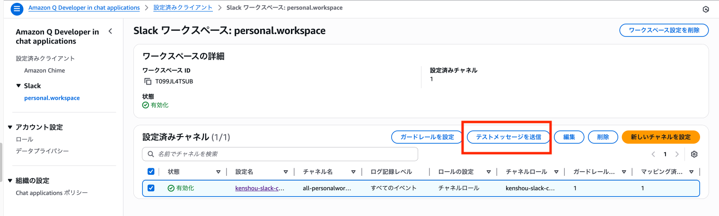Sort by マッピング済 column arrow
Image resolution: width=719 pixels, height=216 pixels.
pyautogui.click(x=692, y=172)
